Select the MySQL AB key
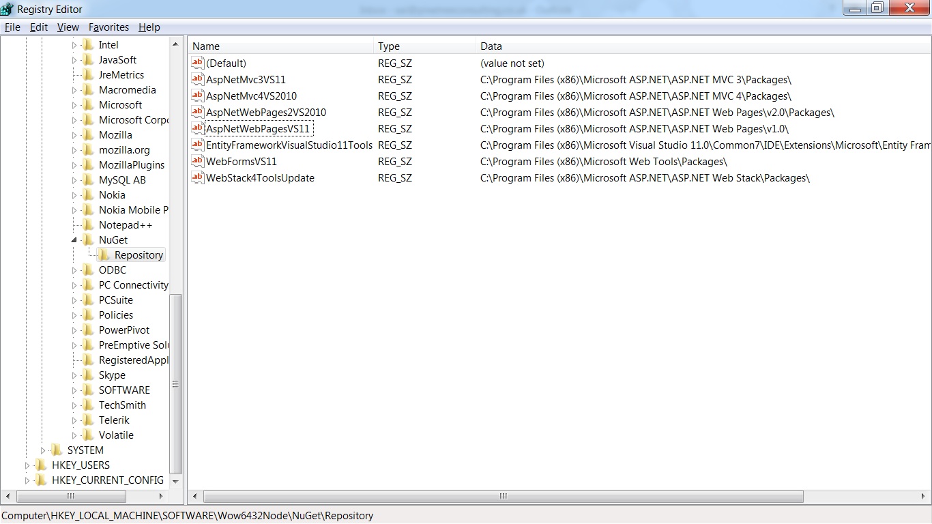The image size is (932, 524). pos(122,180)
